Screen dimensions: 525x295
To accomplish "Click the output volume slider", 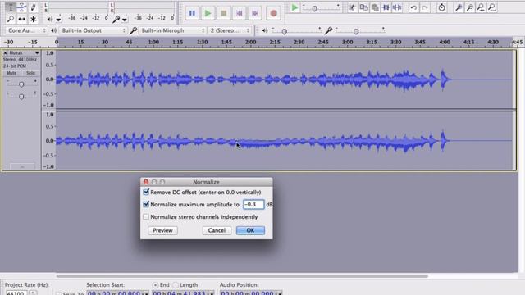I will [x=296, y=31].
